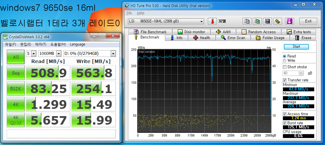Image resolution: width=325 pixels, height=145 pixels.
Task: Toggle the Access time checkbox
Action: pos(285,114)
